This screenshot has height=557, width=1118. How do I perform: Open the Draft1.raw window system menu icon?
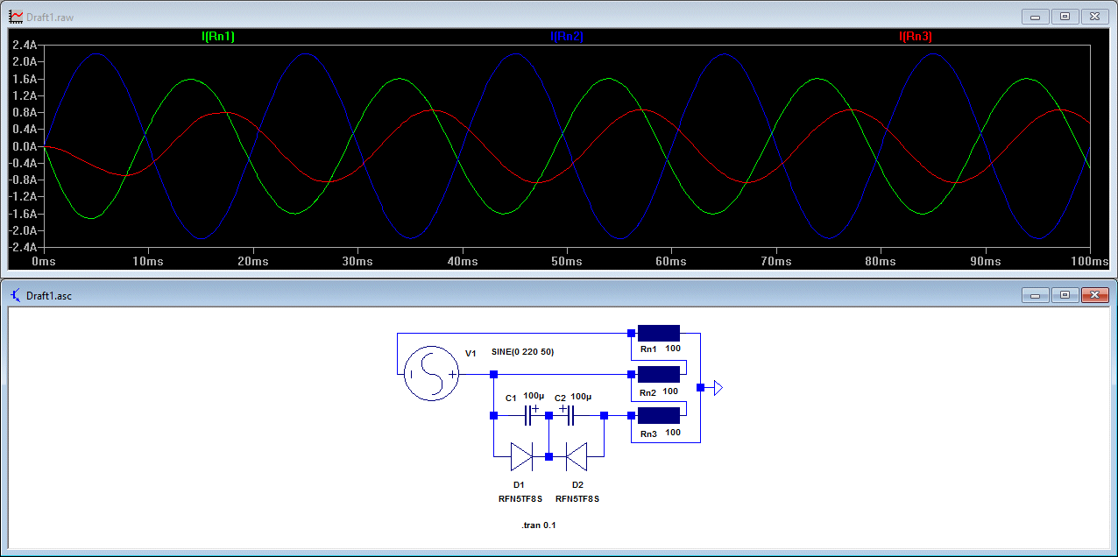(16, 16)
